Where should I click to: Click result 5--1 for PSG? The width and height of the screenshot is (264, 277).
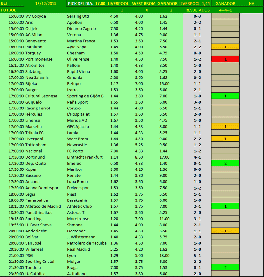click(197, 256)
